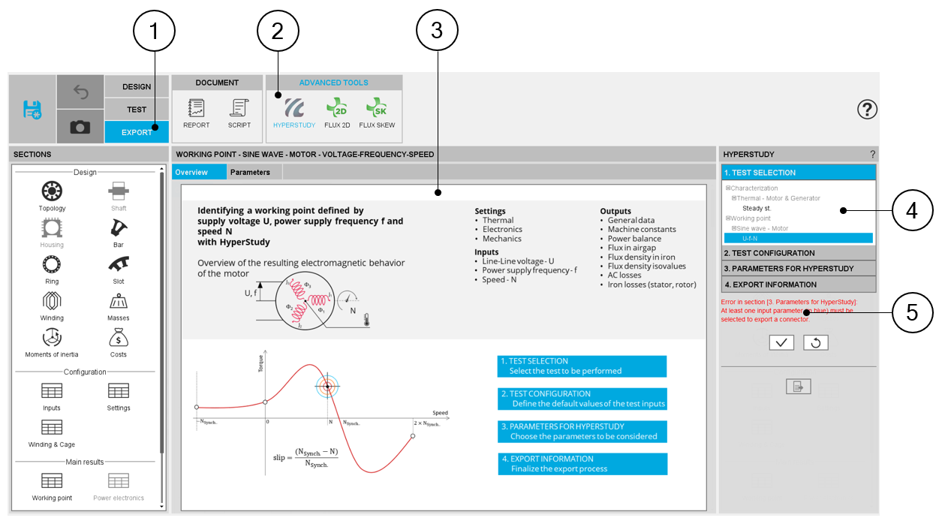
Task: Open the Settings configuration table
Action: click(119, 396)
